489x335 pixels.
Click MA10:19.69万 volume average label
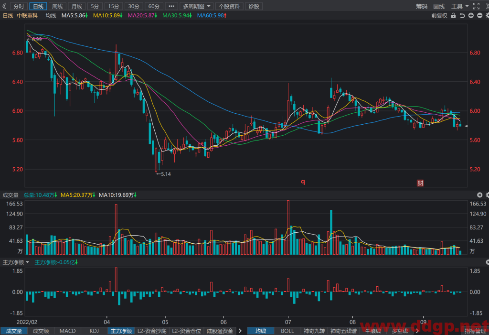click(x=117, y=195)
